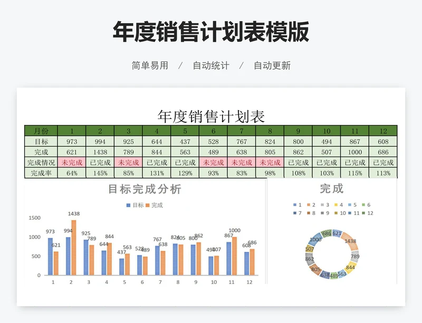Image resolution: width=422 pixels, height=323 pixels.
Task: Click the 1500 y-axis label
Action: point(34,218)
